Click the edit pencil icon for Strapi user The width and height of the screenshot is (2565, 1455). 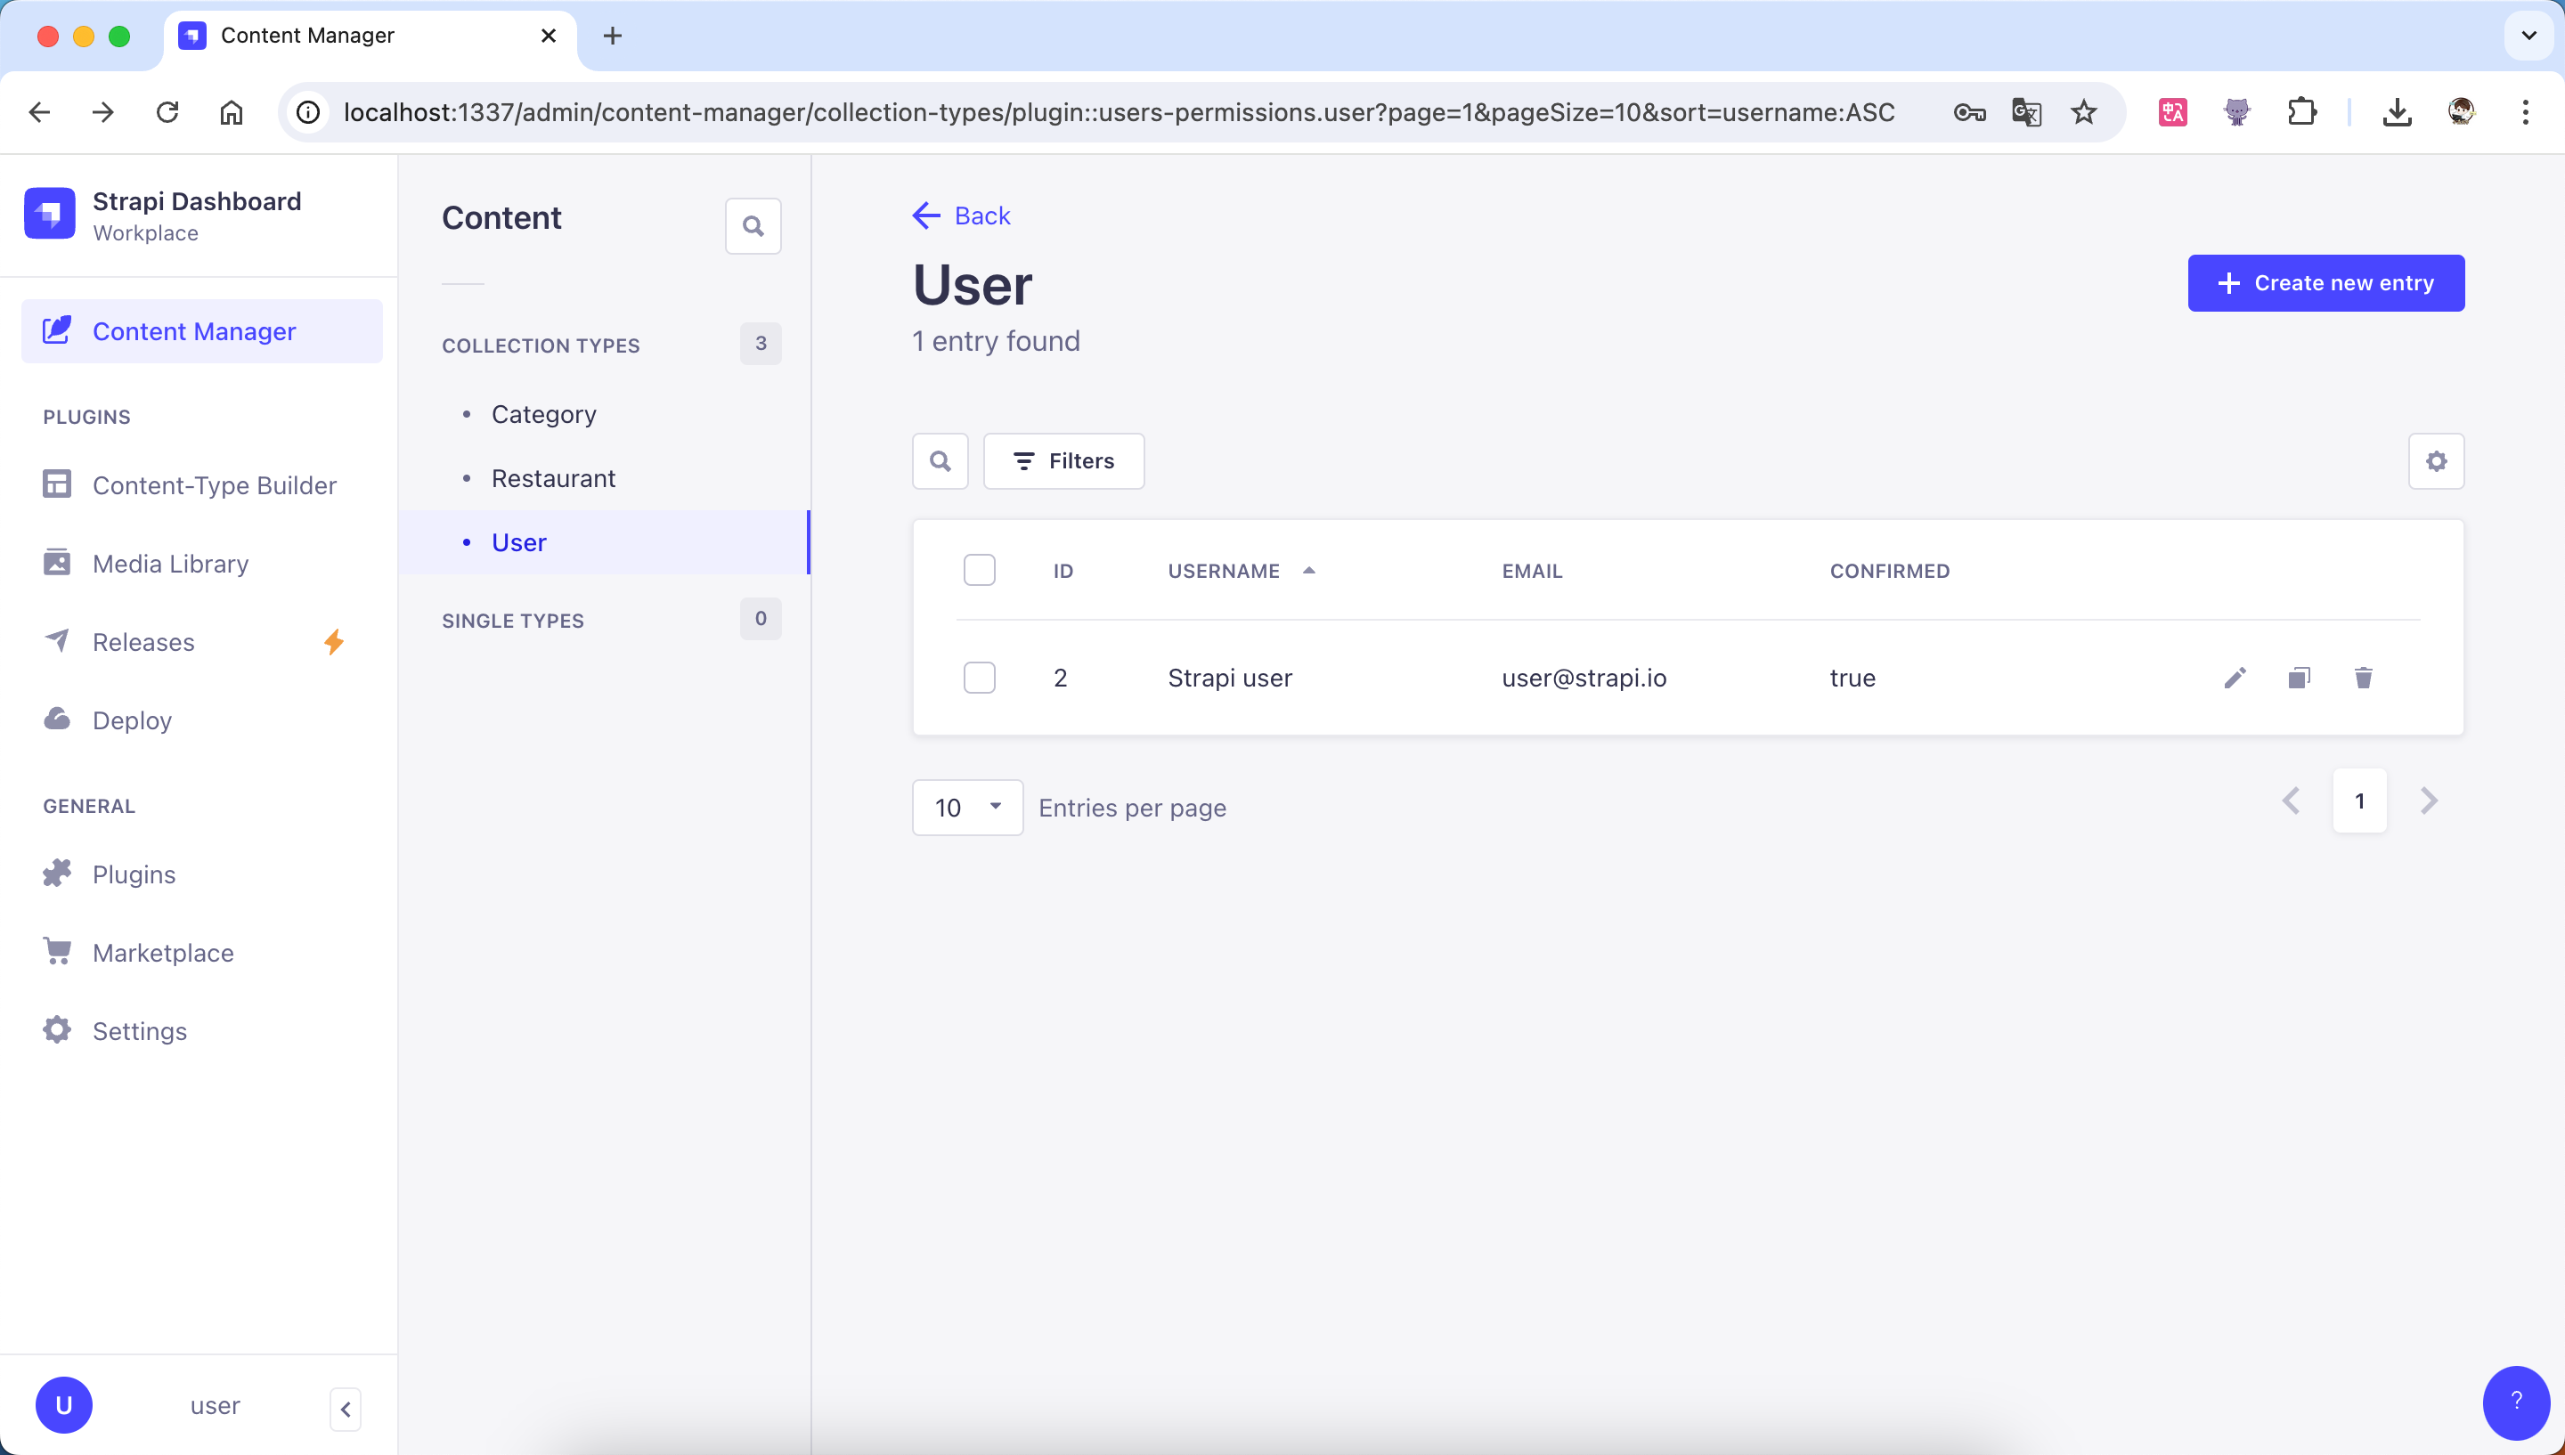tap(2235, 678)
